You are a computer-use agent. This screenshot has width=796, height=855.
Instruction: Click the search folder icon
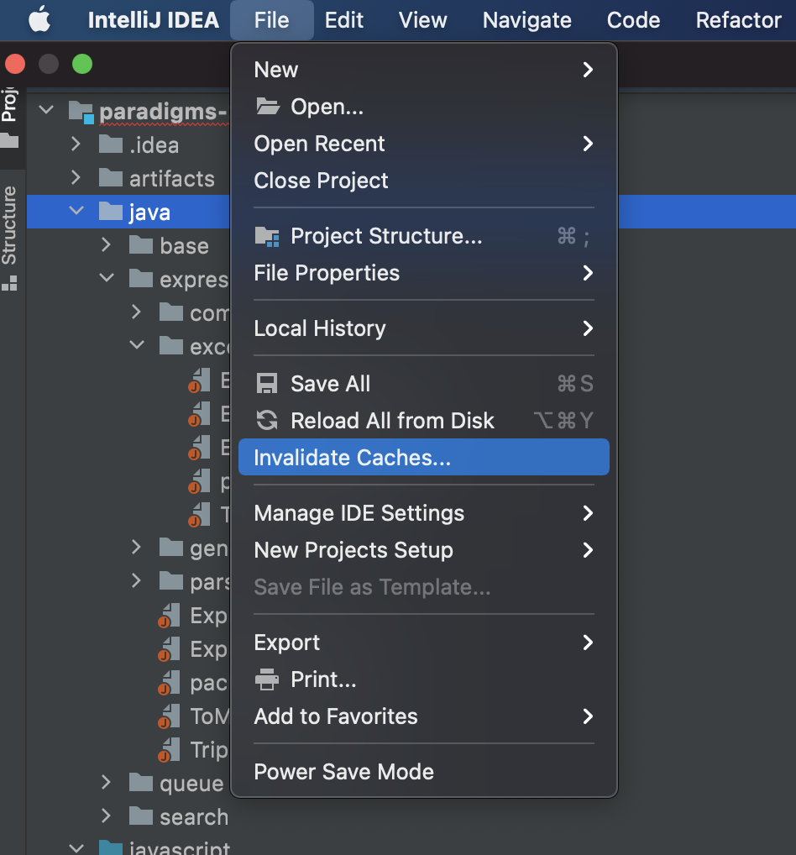click(x=141, y=816)
